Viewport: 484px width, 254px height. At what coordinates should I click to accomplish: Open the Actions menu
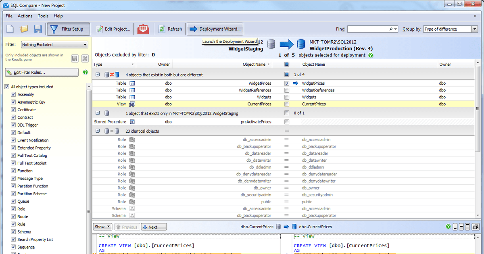(x=25, y=16)
